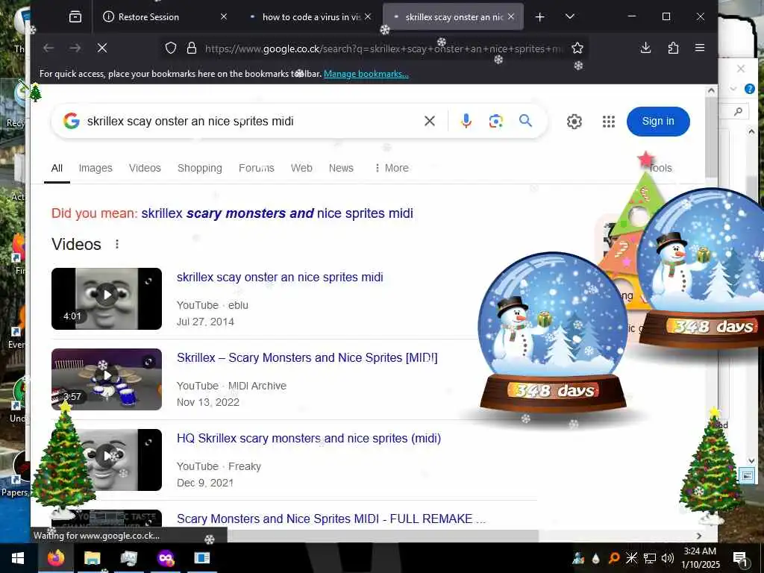Image resolution: width=764 pixels, height=573 pixels.
Task: Go forward with toolbar arrow
Action: (75, 48)
